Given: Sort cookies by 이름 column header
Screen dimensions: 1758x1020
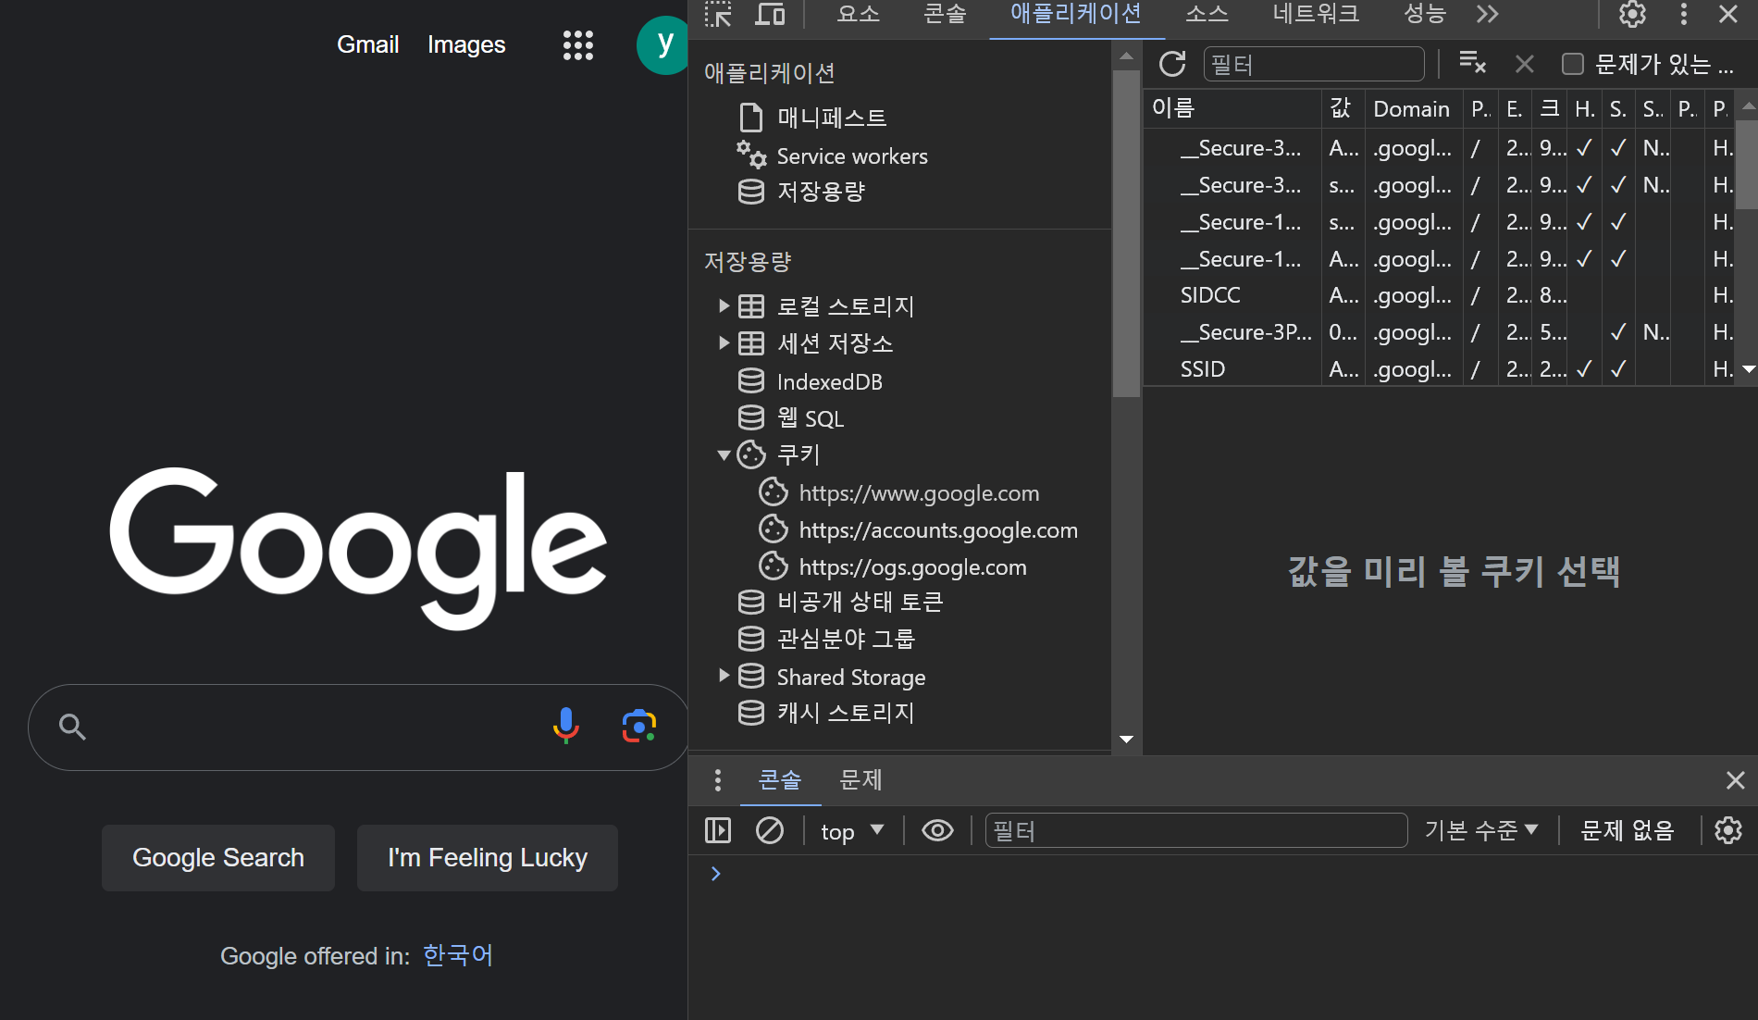Looking at the screenshot, I should point(1232,108).
